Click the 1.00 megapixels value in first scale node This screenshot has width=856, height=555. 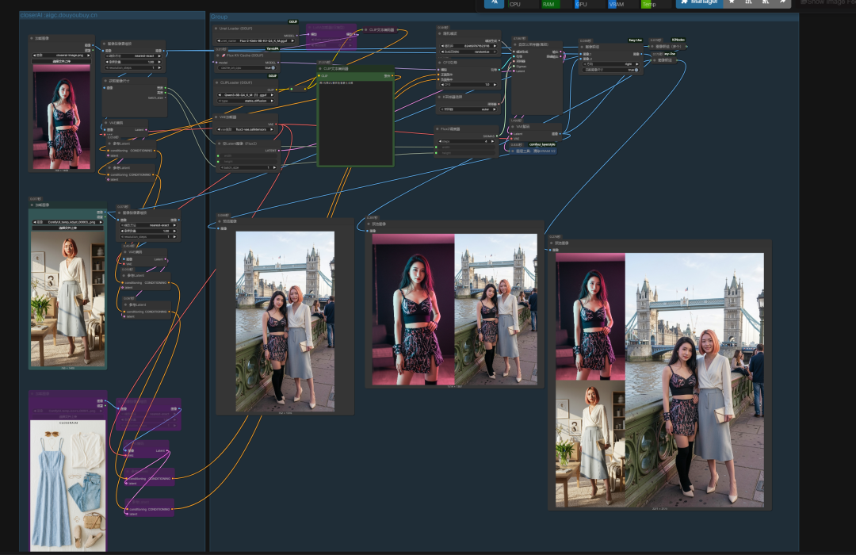tap(134, 62)
